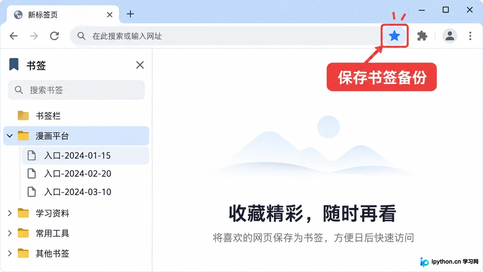Click the blue bookmark star icon
483x272 pixels.
pyautogui.click(x=394, y=36)
